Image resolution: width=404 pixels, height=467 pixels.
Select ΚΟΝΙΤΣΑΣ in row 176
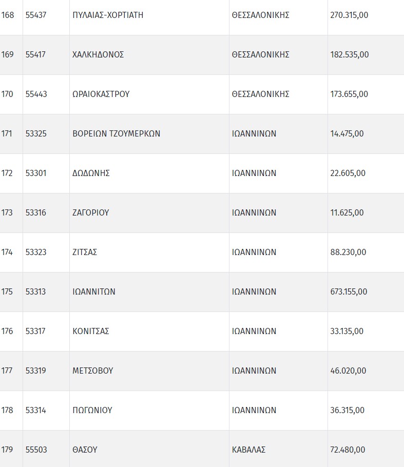pyautogui.click(x=91, y=331)
